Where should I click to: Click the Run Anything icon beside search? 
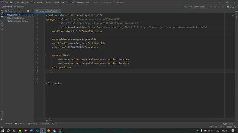coord(233,7)
